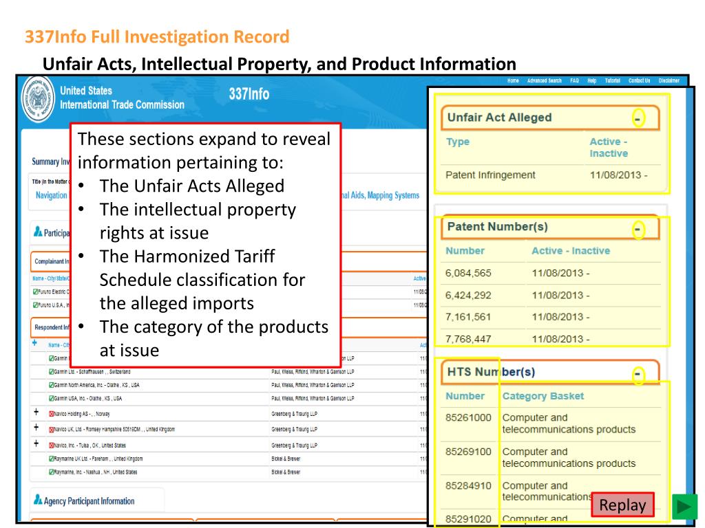The width and height of the screenshot is (705, 528).
Task: Collapse the HTS Number(s) section
Action: tap(638, 375)
